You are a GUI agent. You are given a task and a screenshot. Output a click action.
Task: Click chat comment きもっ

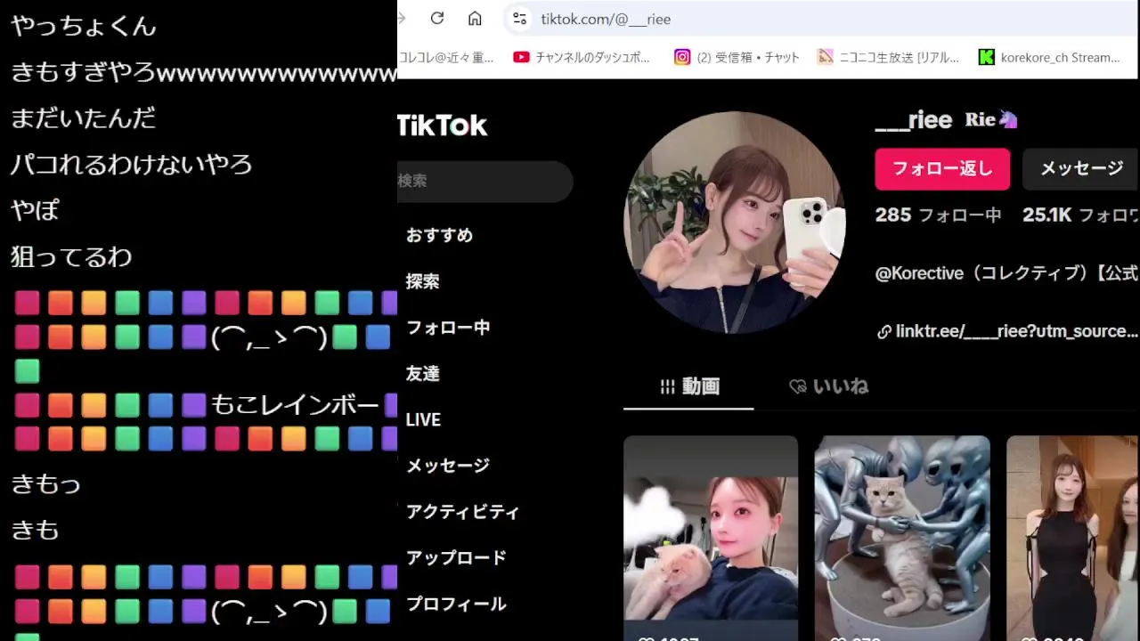(45, 484)
